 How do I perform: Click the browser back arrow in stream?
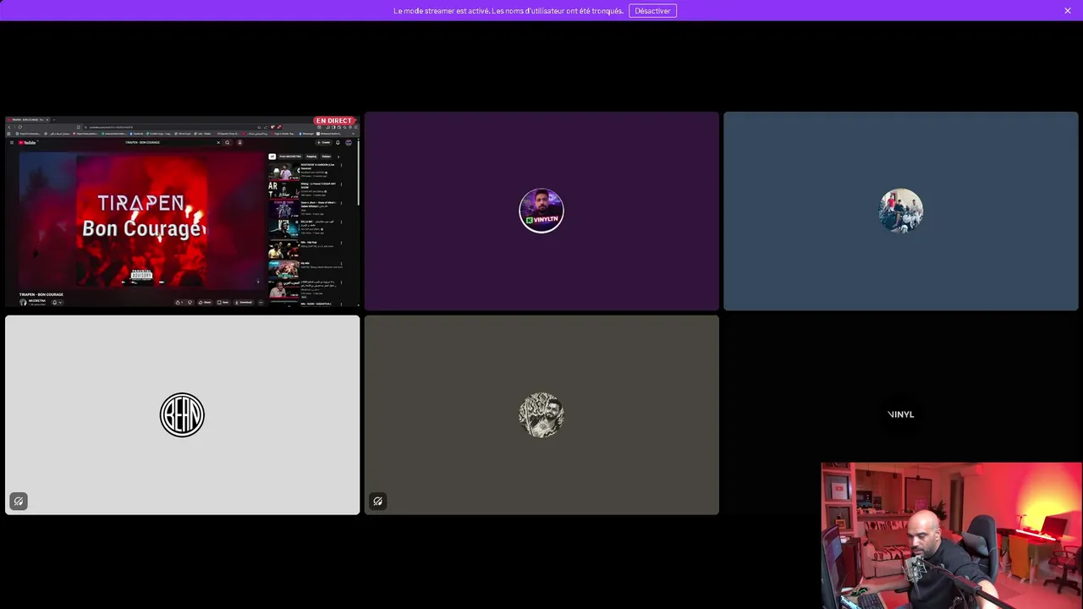[9, 127]
